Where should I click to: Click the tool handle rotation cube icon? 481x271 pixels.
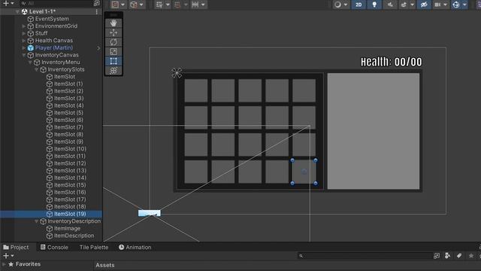(x=134, y=5)
